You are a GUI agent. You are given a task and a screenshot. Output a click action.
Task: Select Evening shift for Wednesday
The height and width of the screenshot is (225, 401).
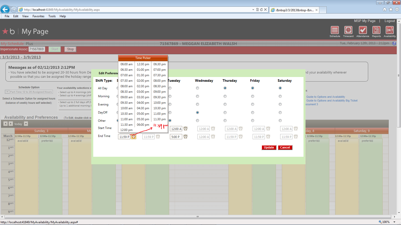[197, 104]
